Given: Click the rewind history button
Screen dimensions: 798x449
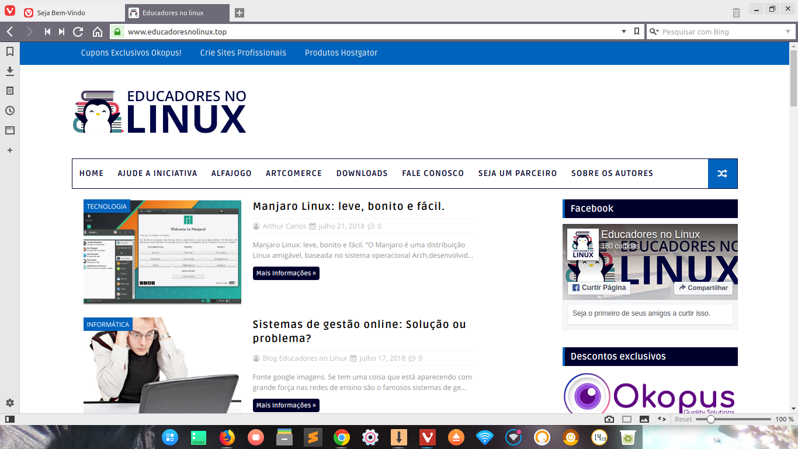Looking at the screenshot, I should [47, 32].
